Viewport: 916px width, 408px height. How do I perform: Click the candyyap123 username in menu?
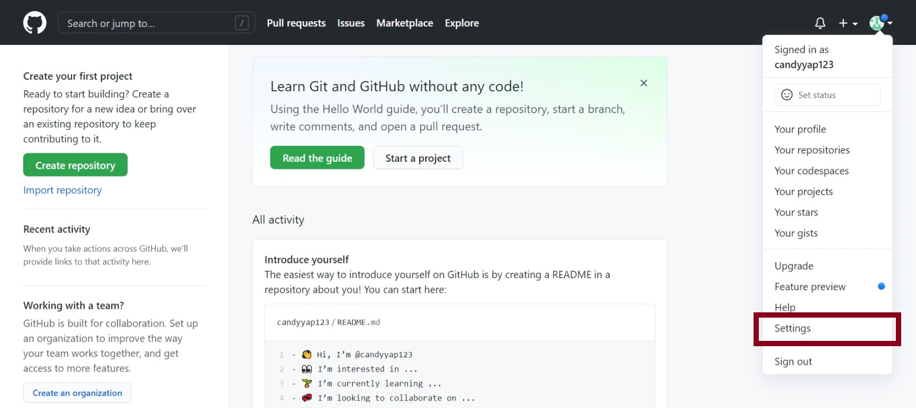pos(804,64)
